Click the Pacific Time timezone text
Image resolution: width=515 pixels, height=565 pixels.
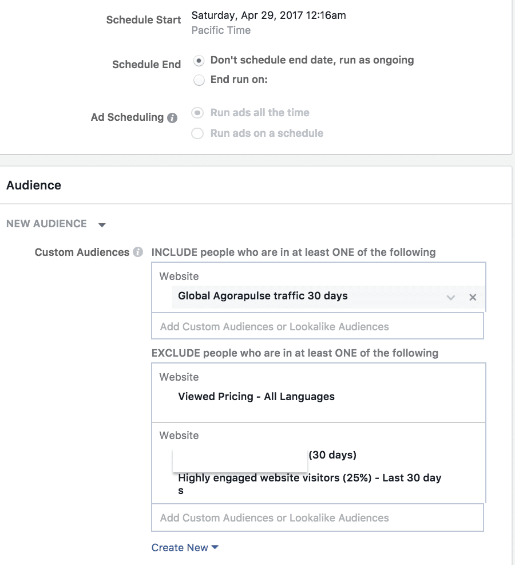coord(221,30)
